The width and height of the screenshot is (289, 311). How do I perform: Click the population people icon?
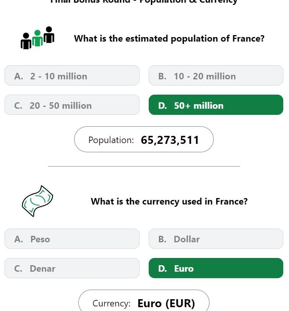pos(37,38)
